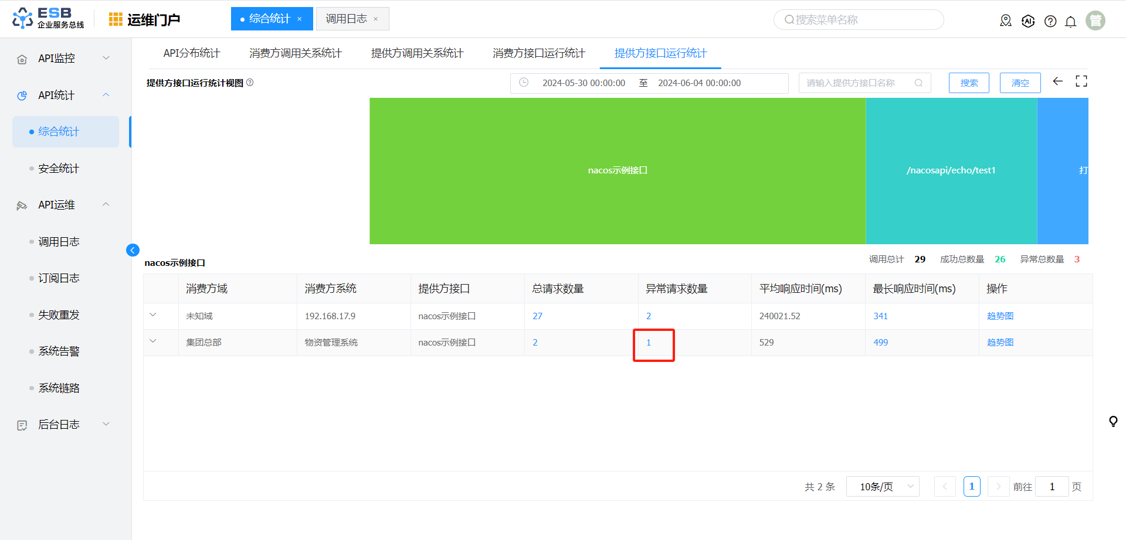Click the fullscreen icon for statistics view
The height and width of the screenshot is (540, 1126).
(1081, 81)
